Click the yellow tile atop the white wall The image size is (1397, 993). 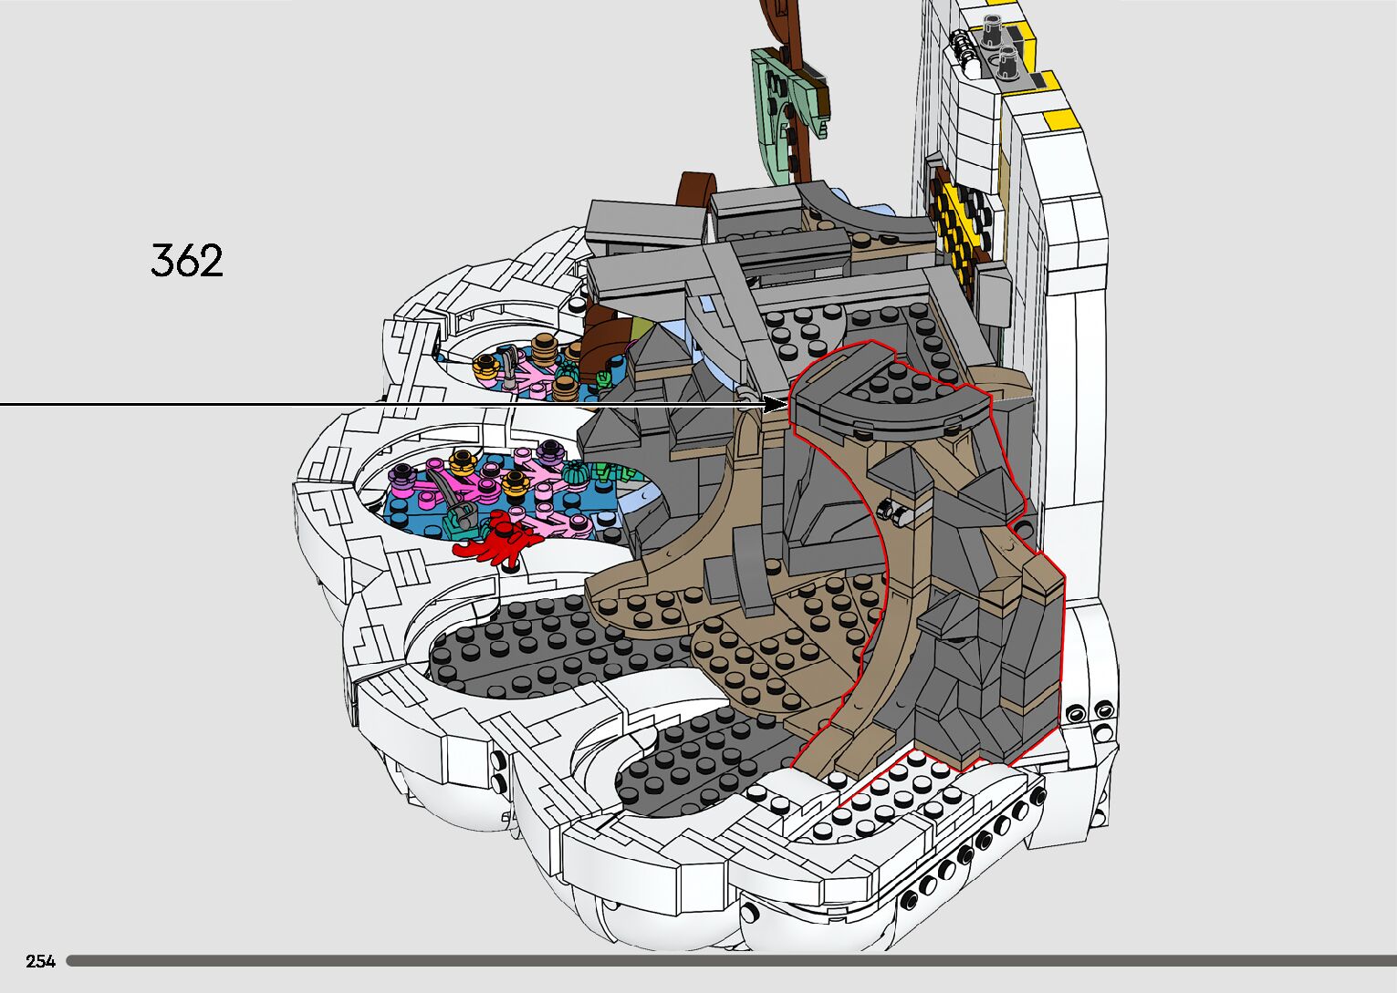click(x=1063, y=118)
